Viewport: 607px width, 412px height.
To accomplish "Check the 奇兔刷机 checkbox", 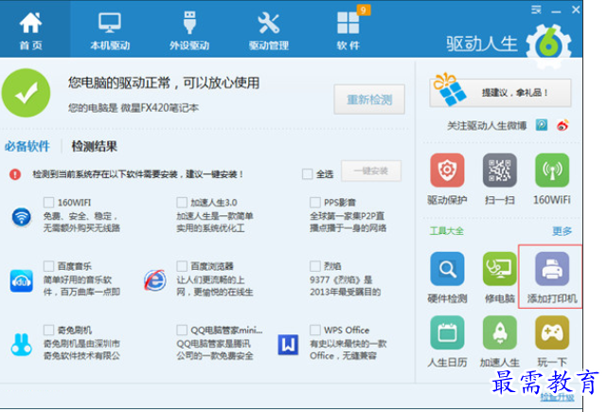I will click(x=49, y=330).
